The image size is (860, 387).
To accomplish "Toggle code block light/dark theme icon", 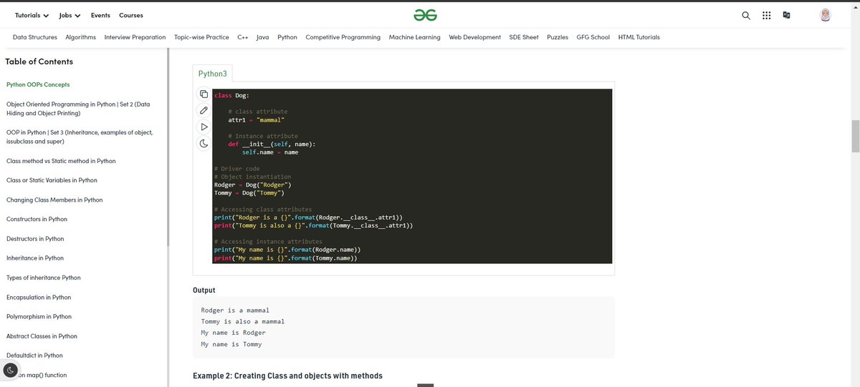I will click(x=204, y=143).
